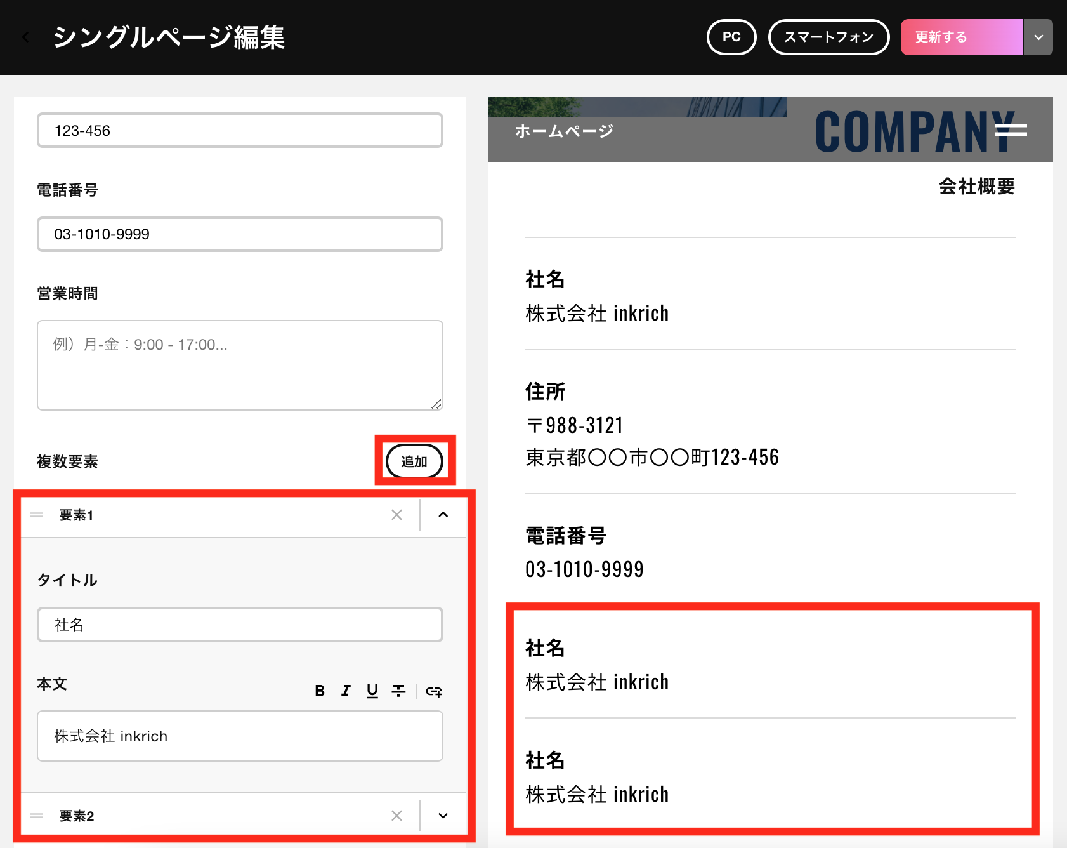Expand the 要素2 panel
The width and height of the screenshot is (1067, 848).
(443, 816)
